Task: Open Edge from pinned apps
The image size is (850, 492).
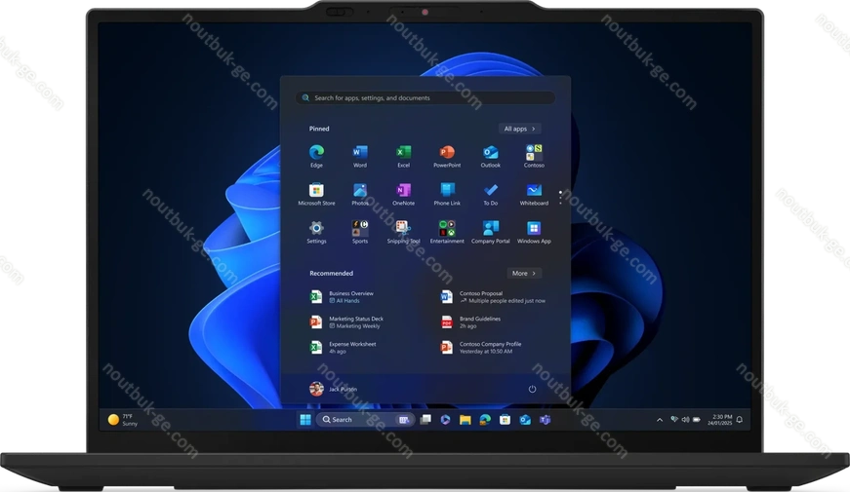Action: 316,153
